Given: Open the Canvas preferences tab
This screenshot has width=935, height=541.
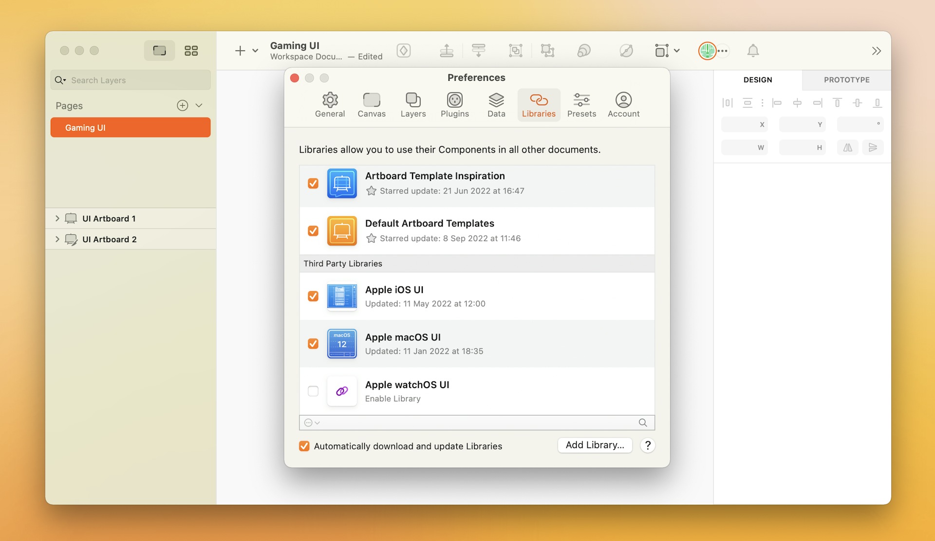Looking at the screenshot, I should pyautogui.click(x=372, y=105).
